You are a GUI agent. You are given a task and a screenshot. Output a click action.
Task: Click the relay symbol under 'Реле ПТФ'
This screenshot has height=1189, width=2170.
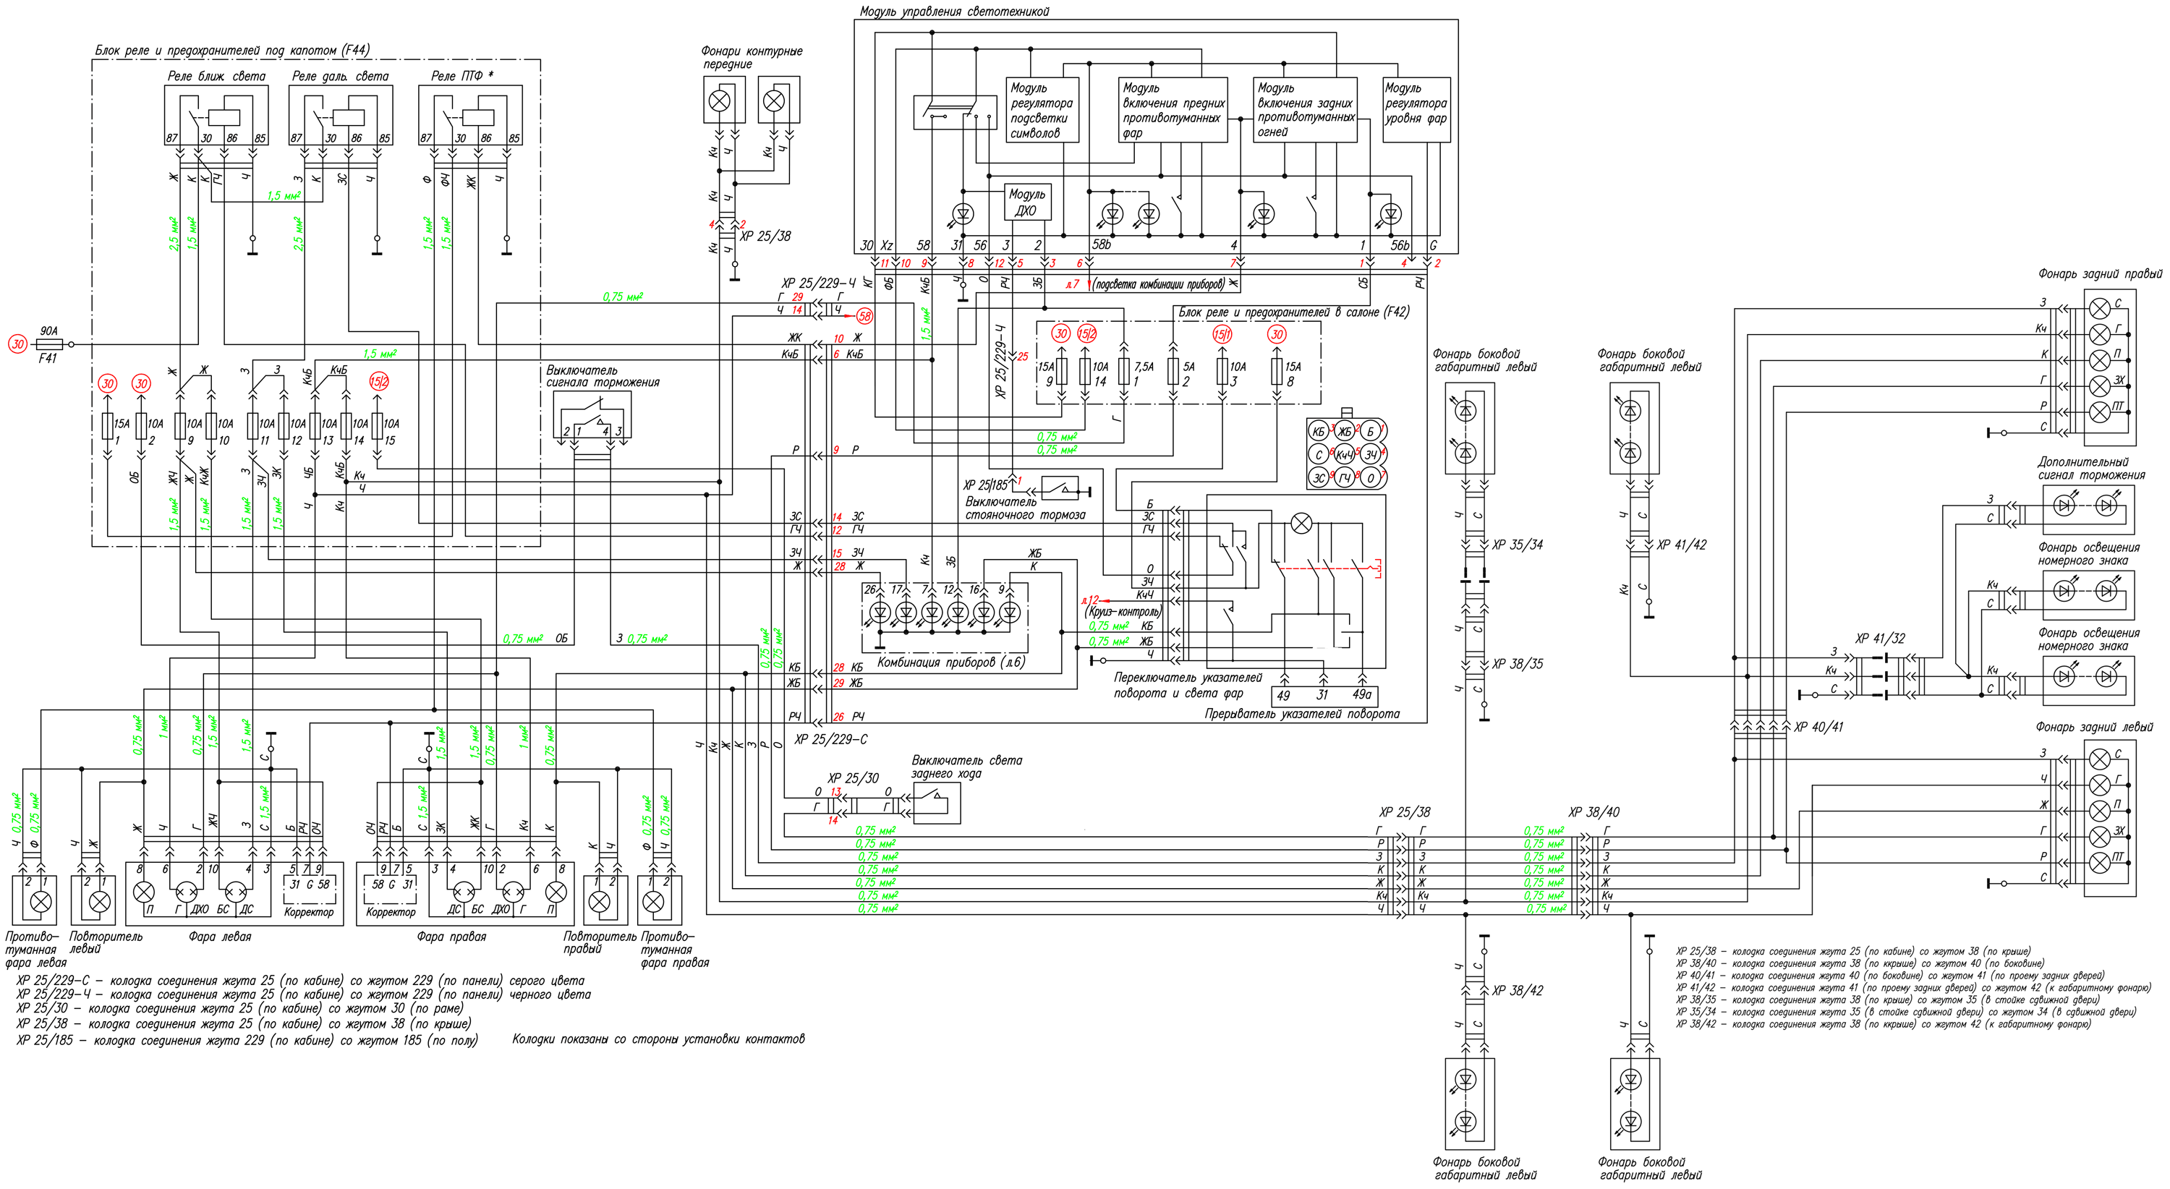click(x=470, y=116)
